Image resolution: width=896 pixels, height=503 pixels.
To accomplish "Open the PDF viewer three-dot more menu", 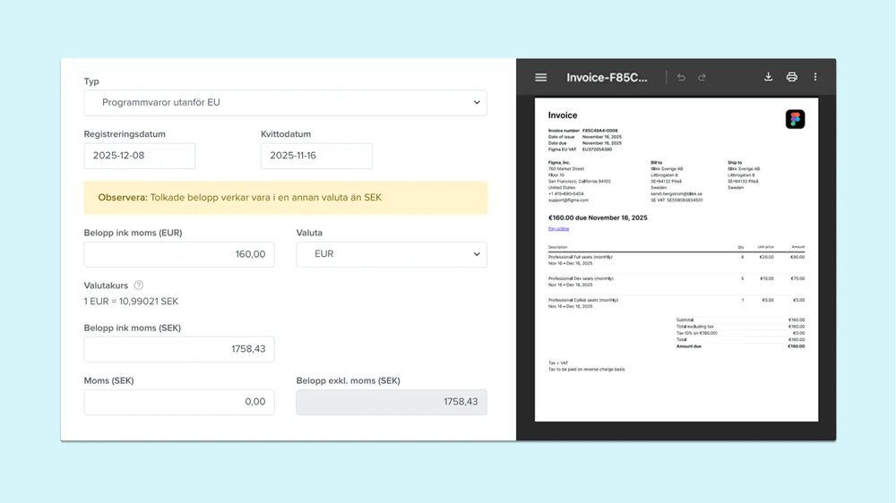I will click(815, 78).
